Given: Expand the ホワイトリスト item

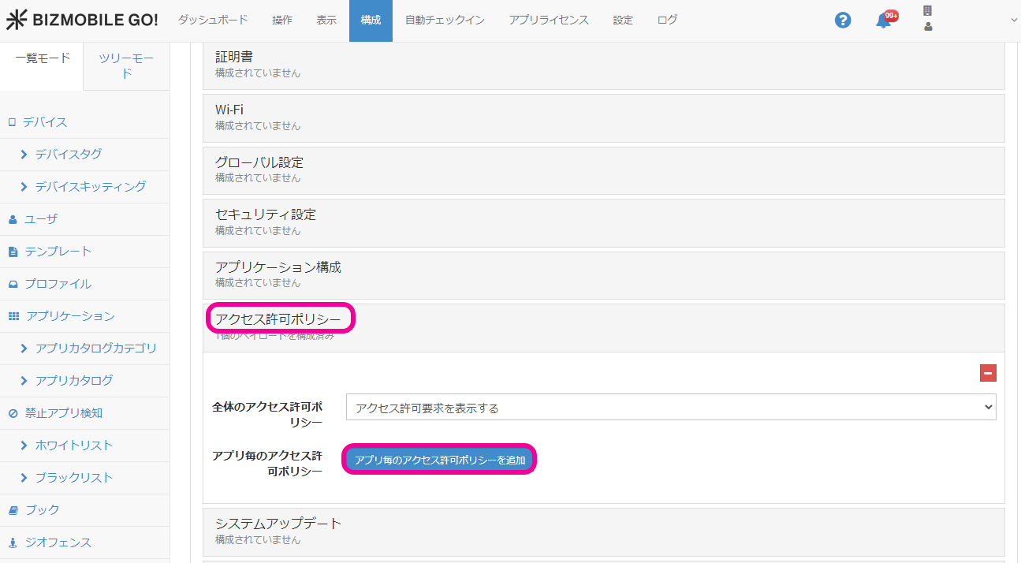Looking at the screenshot, I should 73,446.
